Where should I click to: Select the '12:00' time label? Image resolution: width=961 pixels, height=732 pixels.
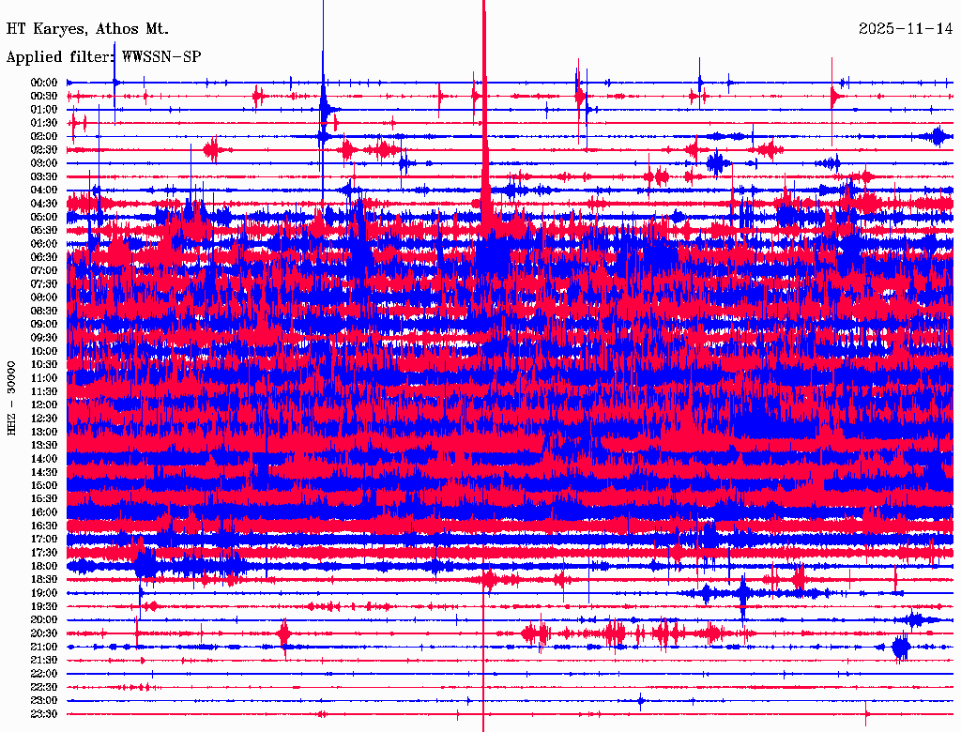coord(44,405)
